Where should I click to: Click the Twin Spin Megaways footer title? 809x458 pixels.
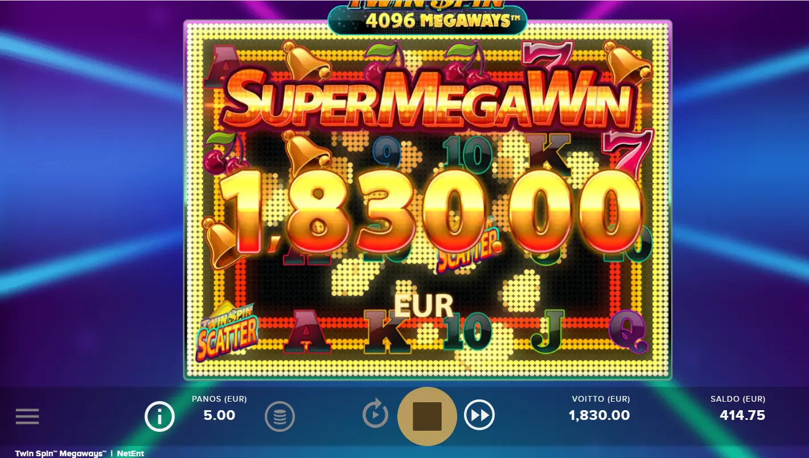point(60,453)
